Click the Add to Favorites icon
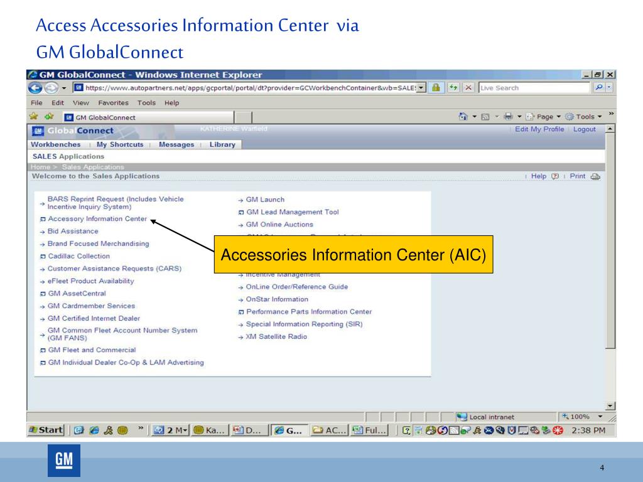 (49, 117)
